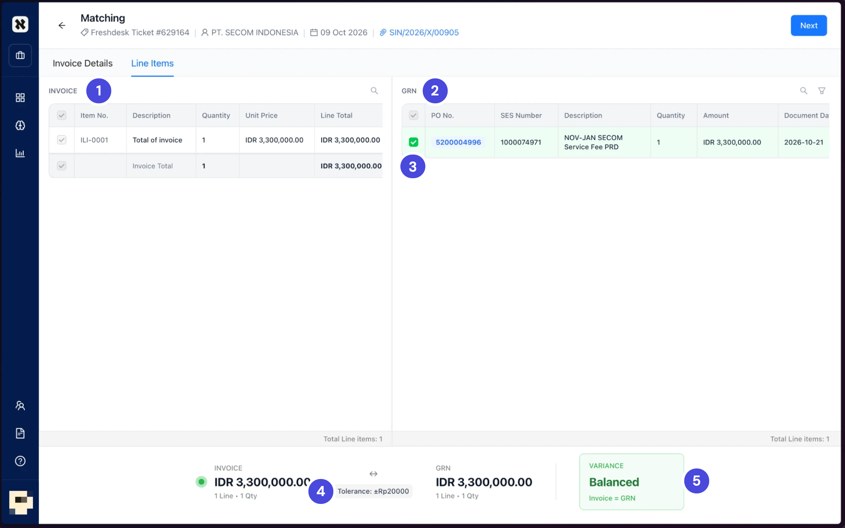Toggle the ILI-0001 invoice row checkbox
Viewport: 845px width, 528px height.
pos(62,140)
